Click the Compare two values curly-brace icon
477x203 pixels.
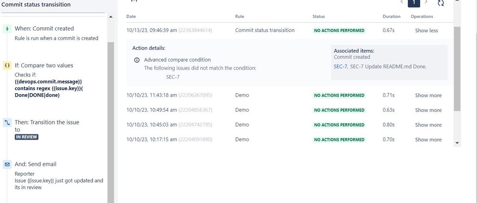[x=7, y=65]
